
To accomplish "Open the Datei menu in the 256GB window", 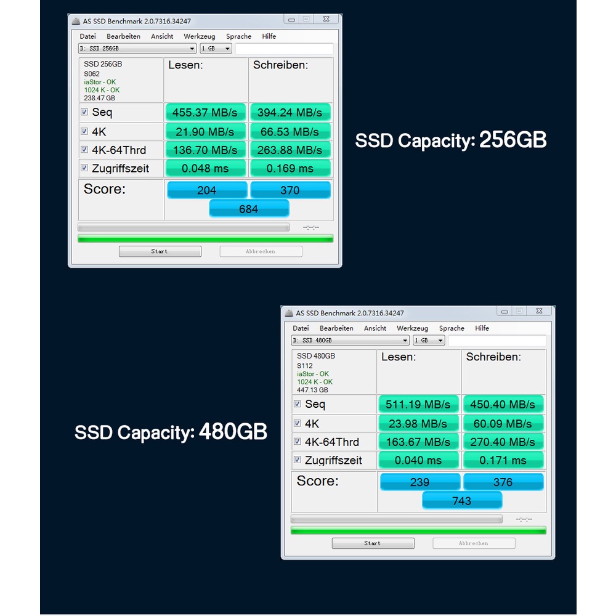I will (x=87, y=36).
